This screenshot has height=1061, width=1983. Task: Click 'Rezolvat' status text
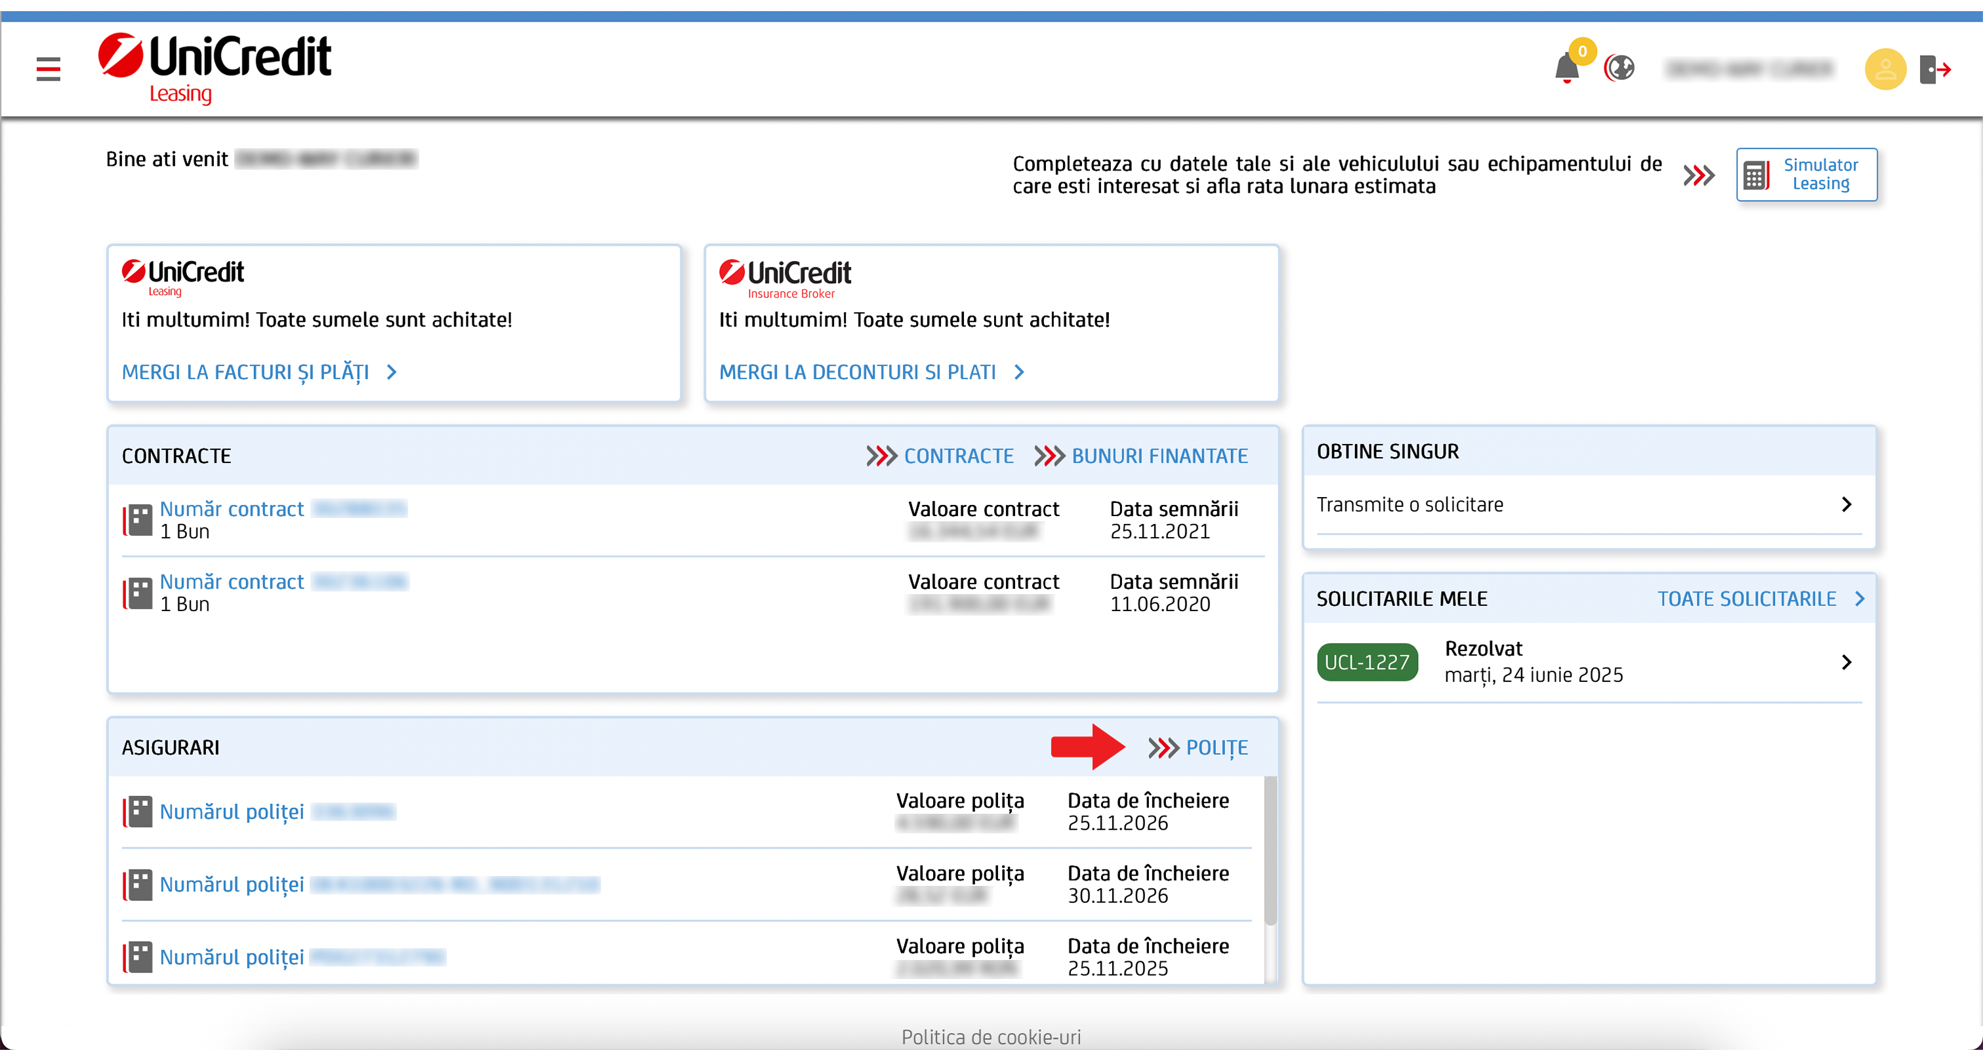click(x=1484, y=649)
